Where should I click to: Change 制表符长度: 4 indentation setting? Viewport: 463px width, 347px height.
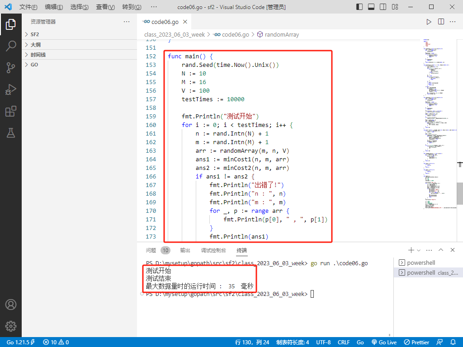coord(293,342)
